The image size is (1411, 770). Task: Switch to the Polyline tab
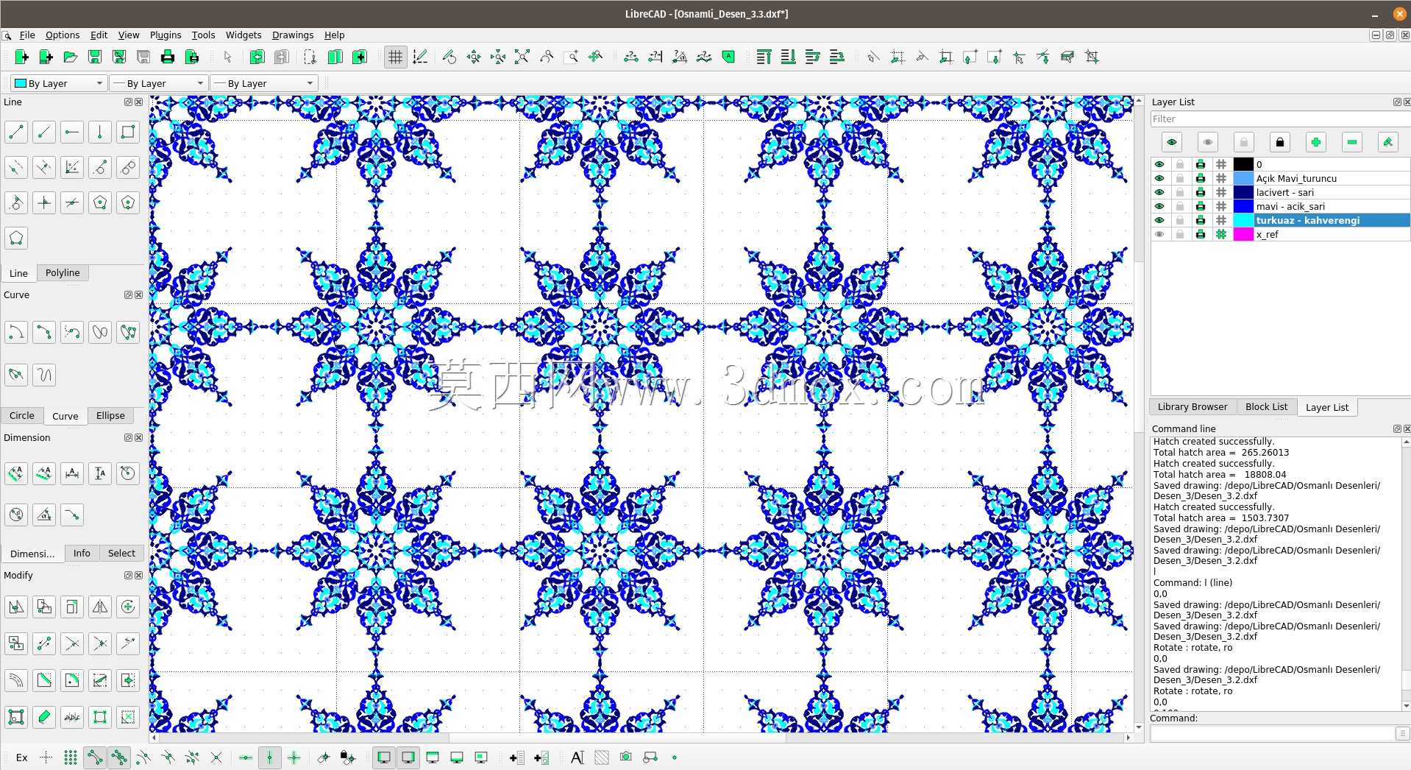[63, 272]
